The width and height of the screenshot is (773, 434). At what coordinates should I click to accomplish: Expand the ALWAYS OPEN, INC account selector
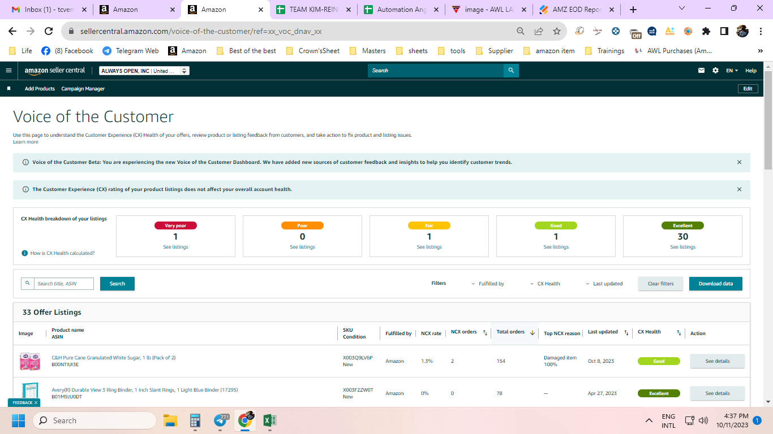[x=144, y=71]
